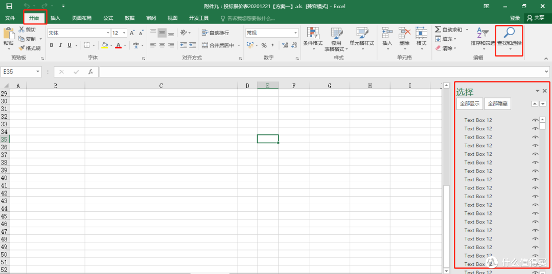Toggle align text right

click(171, 45)
